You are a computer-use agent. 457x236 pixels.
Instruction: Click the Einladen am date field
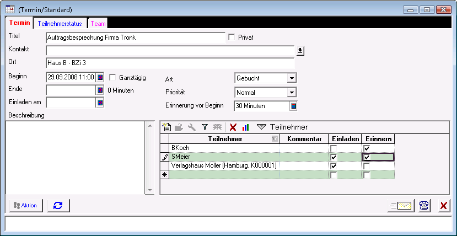(x=71, y=102)
